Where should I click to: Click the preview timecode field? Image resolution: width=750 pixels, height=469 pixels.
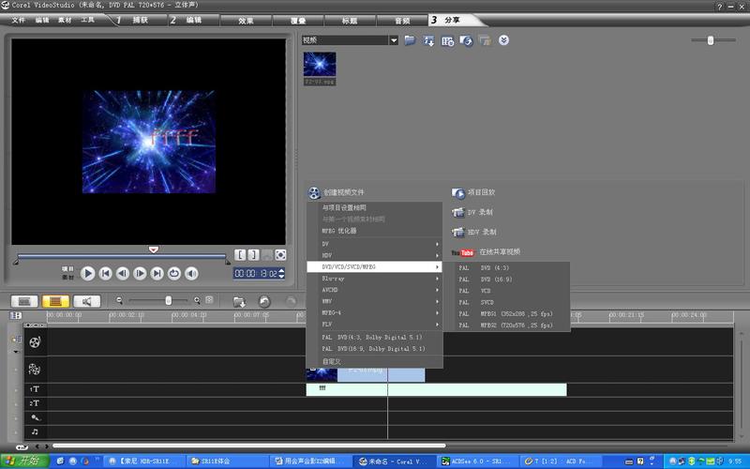(255, 273)
